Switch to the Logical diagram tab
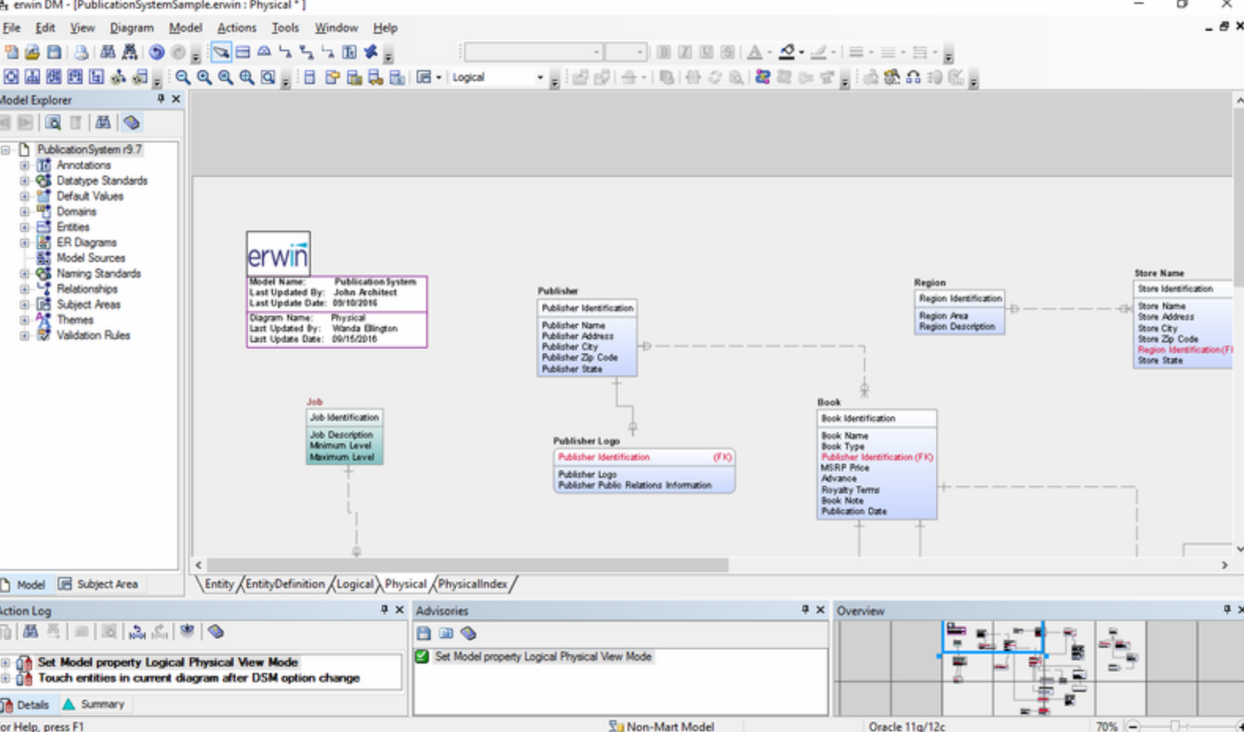This screenshot has width=1244, height=732. tap(355, 584)
